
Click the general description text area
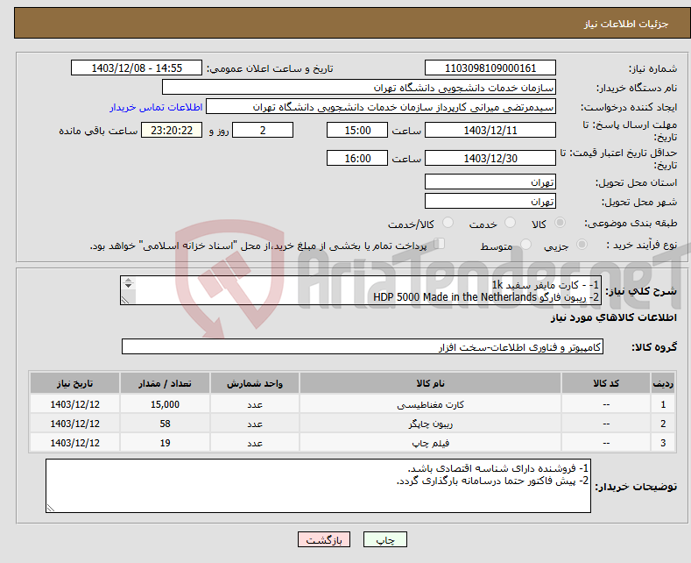[x=361, y=290]
